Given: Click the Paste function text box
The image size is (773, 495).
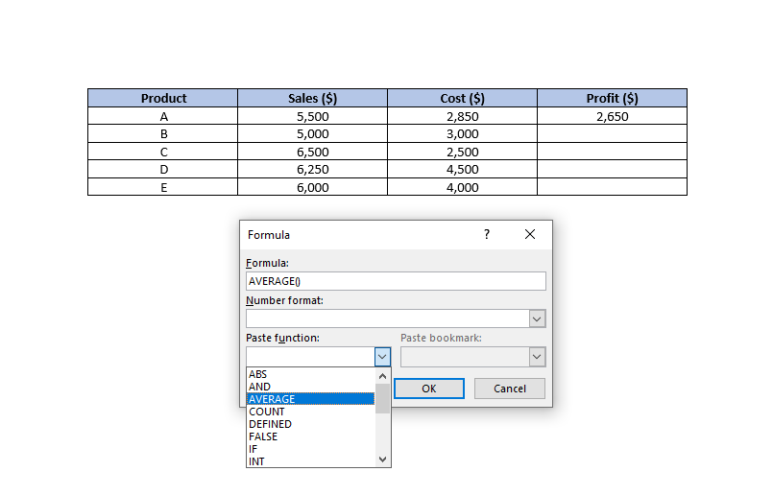Looking at the screenshot, I should [310, 357].
